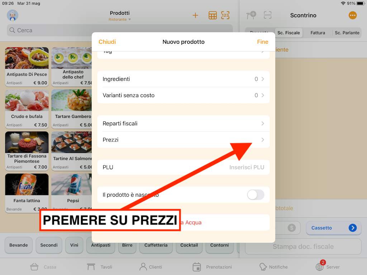Expand Varianti senza costo row
This screenshot has height=275, width=367.
pos(183,95)
